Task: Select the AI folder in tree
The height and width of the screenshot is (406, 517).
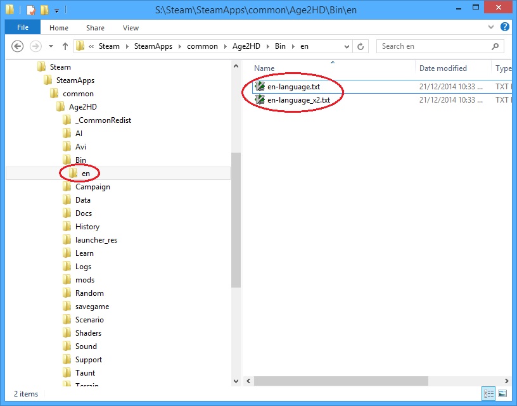Action: tap(79, 134)
